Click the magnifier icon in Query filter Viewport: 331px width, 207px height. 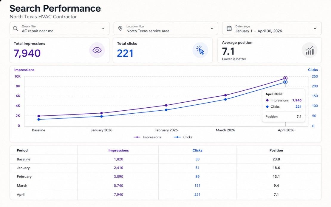(x=15, y=29)
